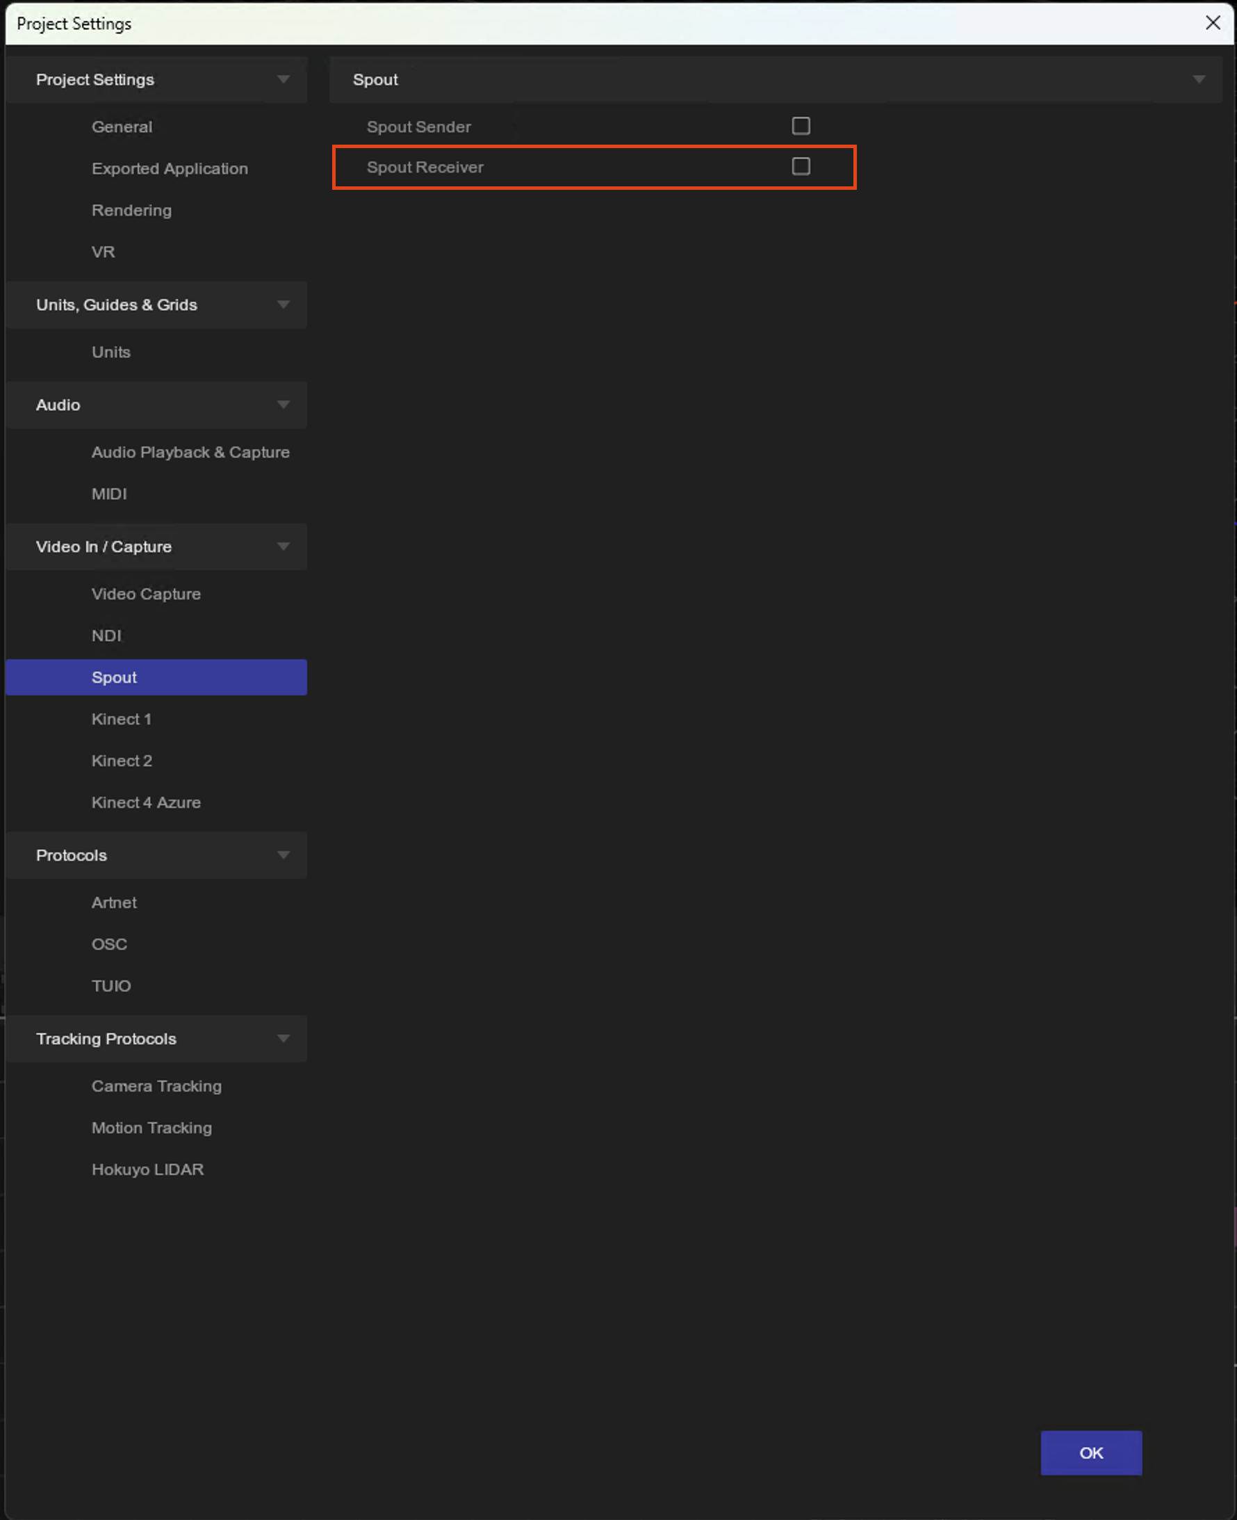The image size is (1237, 1520).
Task: Collapse the Units, Guides & Grids section
Action: click(x=283, y=305)
